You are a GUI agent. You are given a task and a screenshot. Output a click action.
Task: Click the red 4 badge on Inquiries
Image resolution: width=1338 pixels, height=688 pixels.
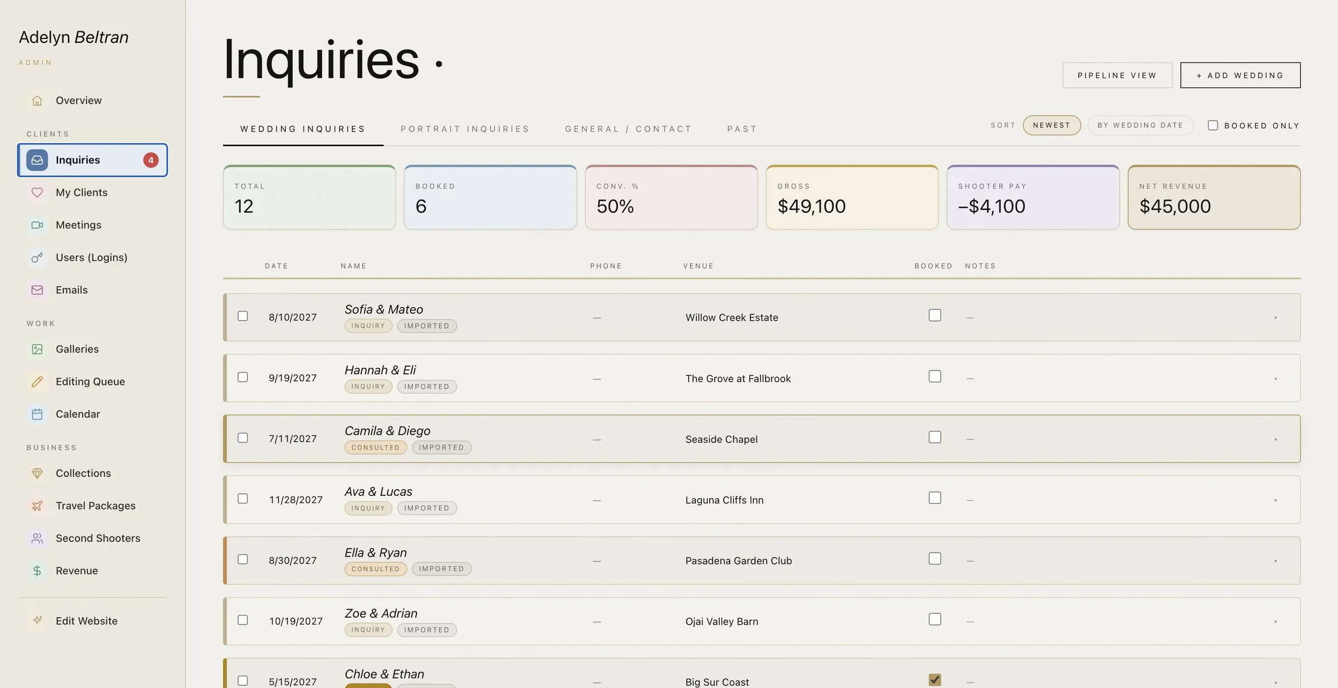151,160
